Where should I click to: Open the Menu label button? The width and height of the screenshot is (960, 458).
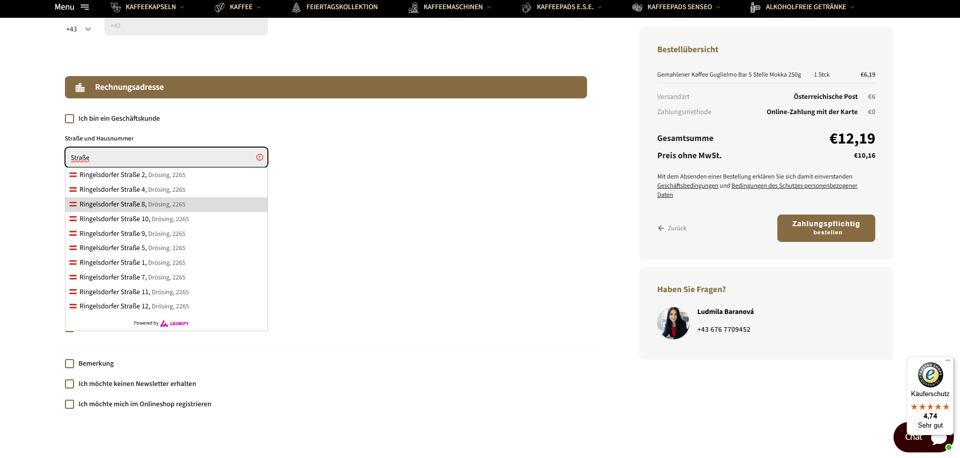[64, 7]
